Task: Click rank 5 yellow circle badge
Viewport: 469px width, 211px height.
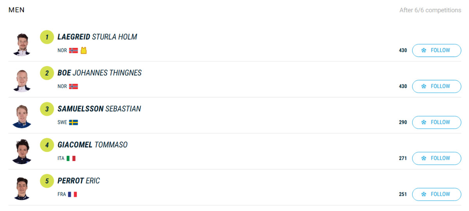Action: (x=47, y=181)
